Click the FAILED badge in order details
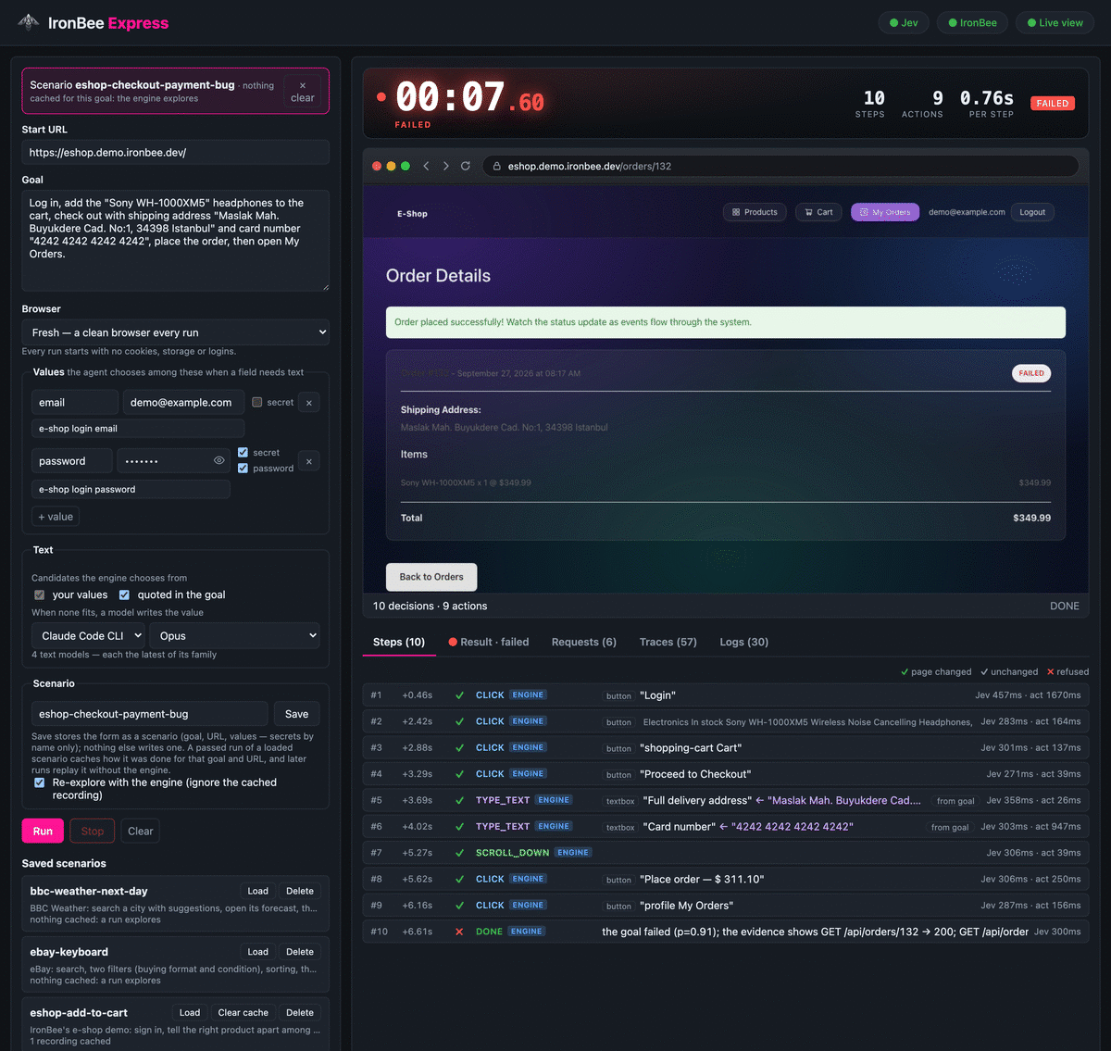The image size is (1111, 1051). pyautogui.click(x=1031, y=373)
